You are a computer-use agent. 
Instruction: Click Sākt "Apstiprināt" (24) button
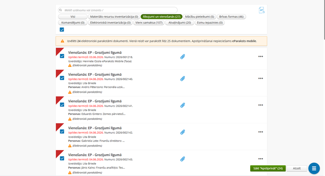click(268, 168)
